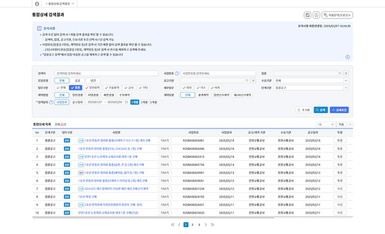Go to previous page single-left arrow
The height and width of the screenshot is (234, 385).
point(179,225)
